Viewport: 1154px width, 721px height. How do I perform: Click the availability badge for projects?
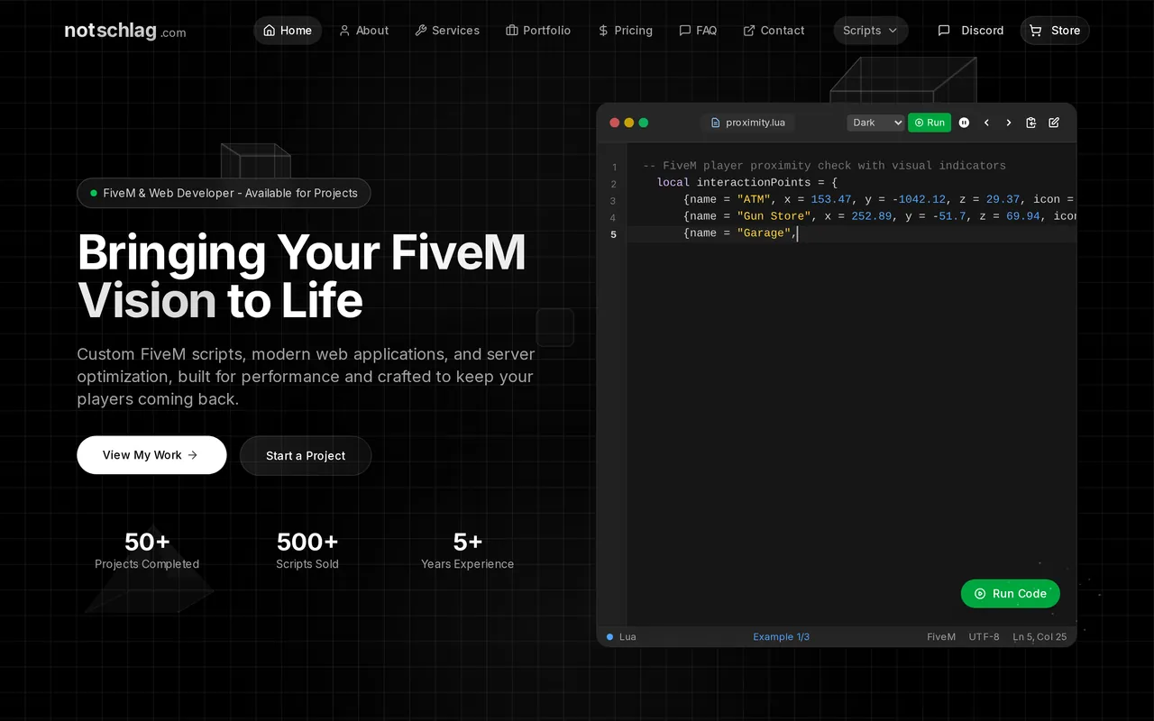tap(224, 193)
